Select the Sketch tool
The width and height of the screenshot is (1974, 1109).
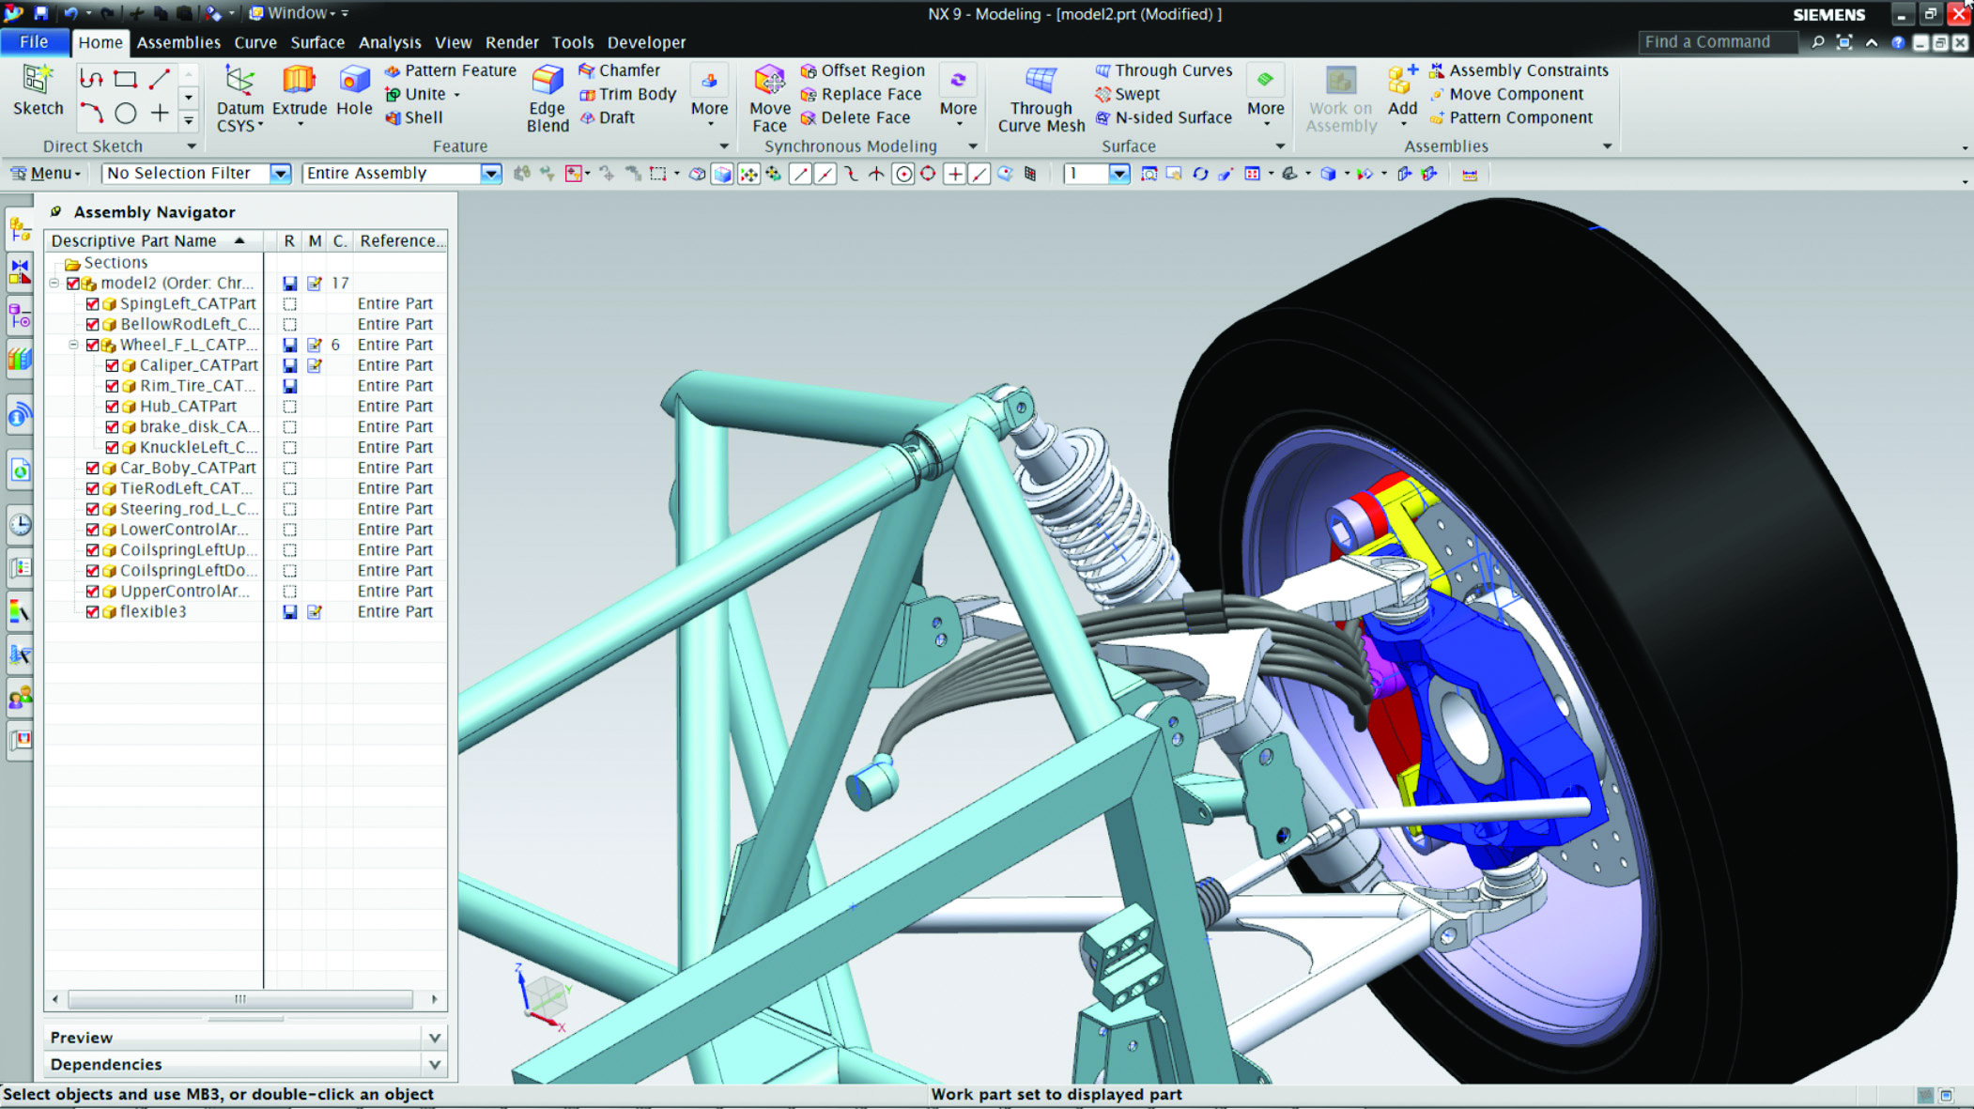pyautogui.click(x=36, y=89)
